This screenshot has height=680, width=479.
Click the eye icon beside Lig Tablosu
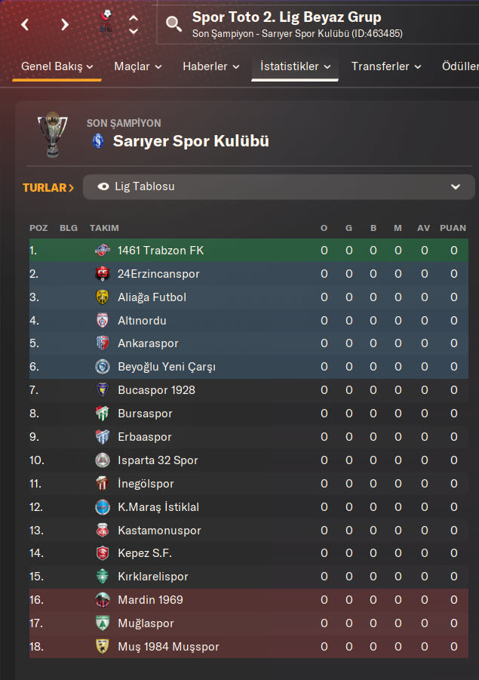click(103, 186)
